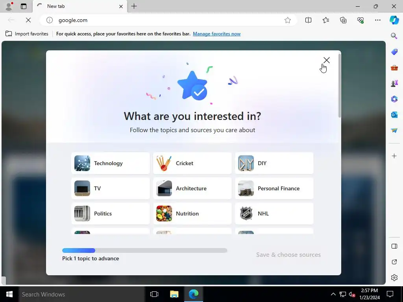This screenshot has height=302, width=403.
Task: Open Microsoft 365 in sidebar
Action: pos(394,99)
